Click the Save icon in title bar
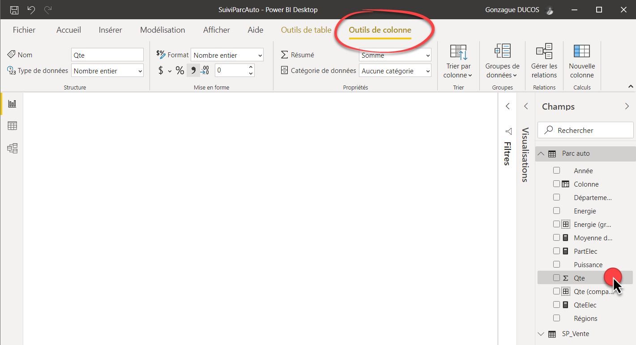 click(14, 10)
